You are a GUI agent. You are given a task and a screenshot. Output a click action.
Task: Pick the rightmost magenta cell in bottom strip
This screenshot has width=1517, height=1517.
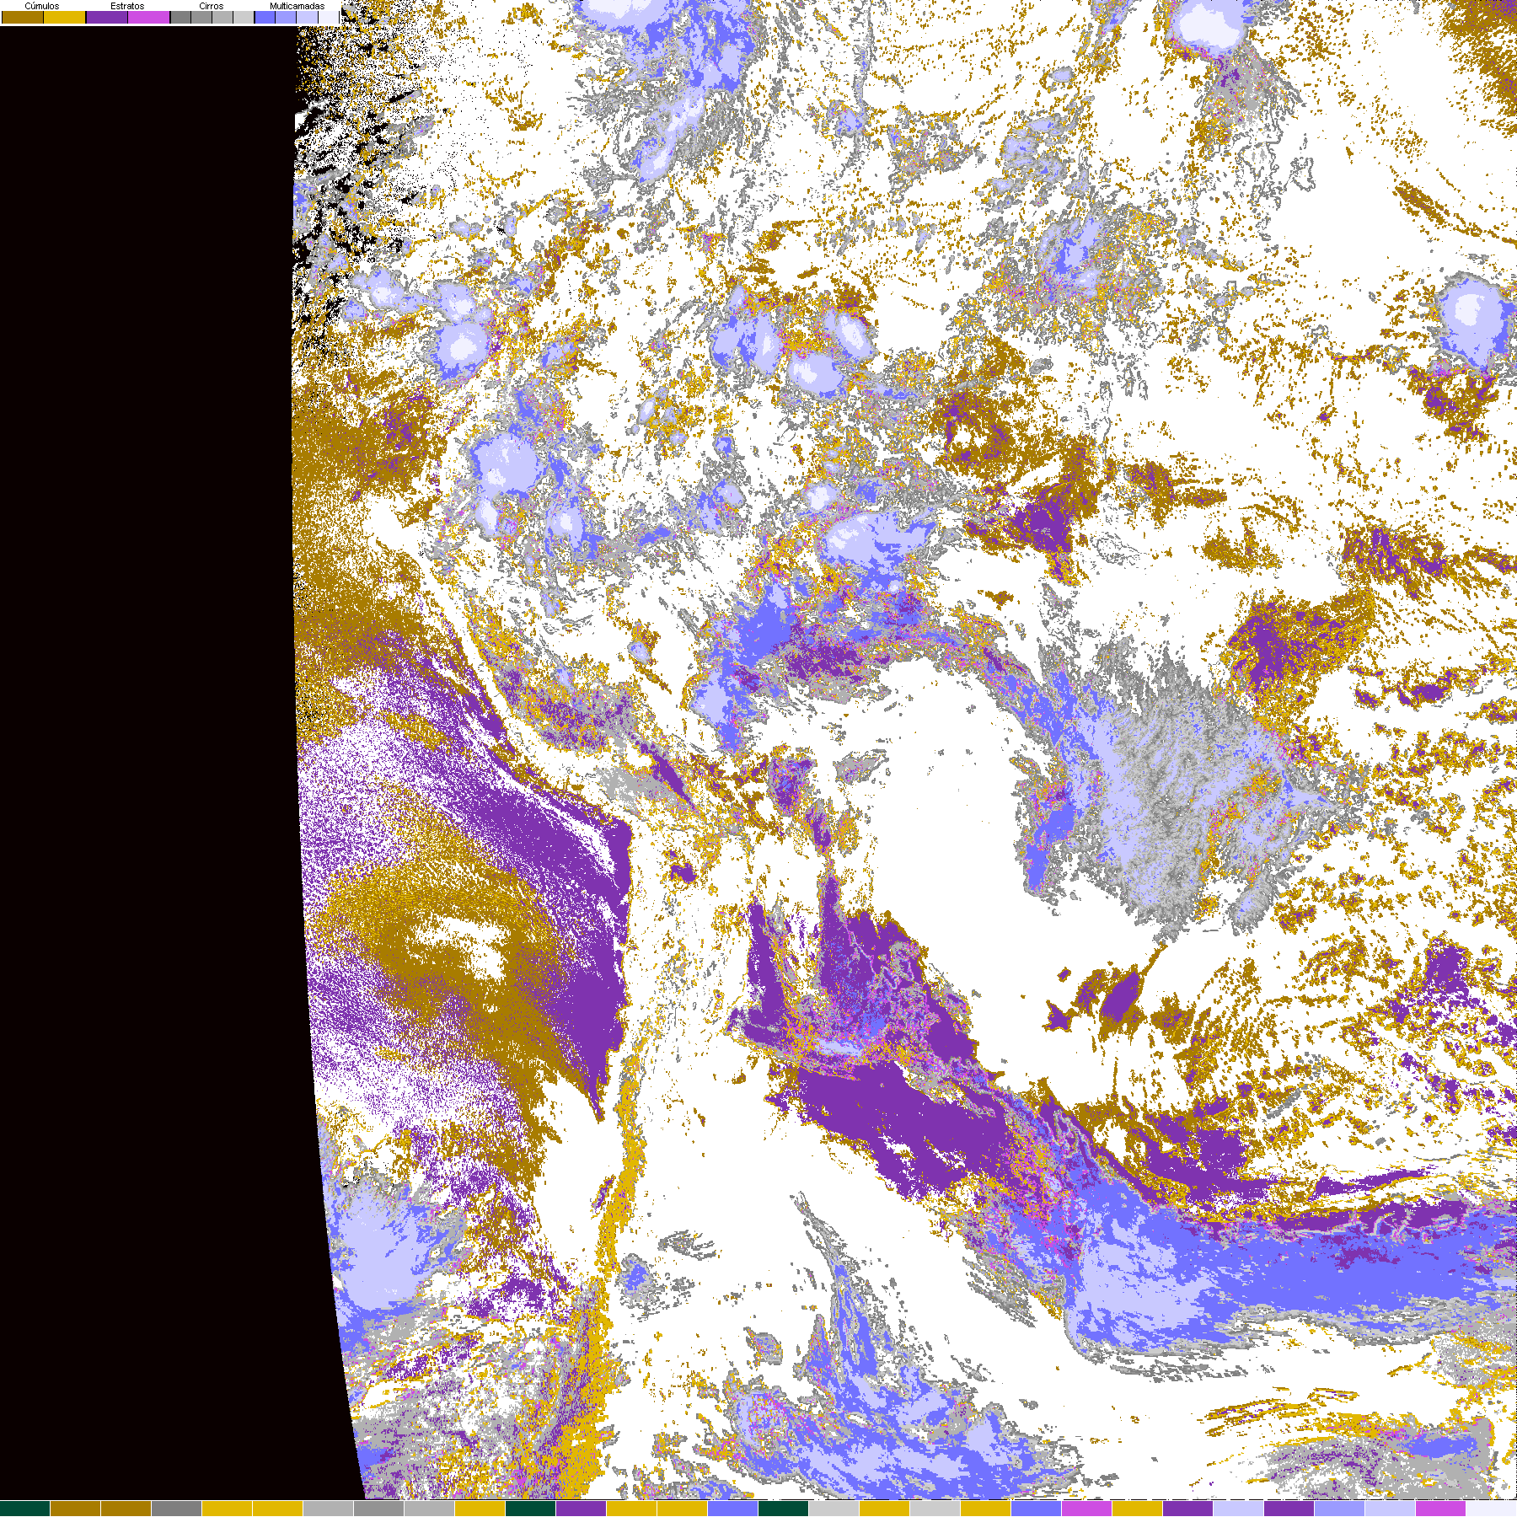(x=1441, y=1509)
